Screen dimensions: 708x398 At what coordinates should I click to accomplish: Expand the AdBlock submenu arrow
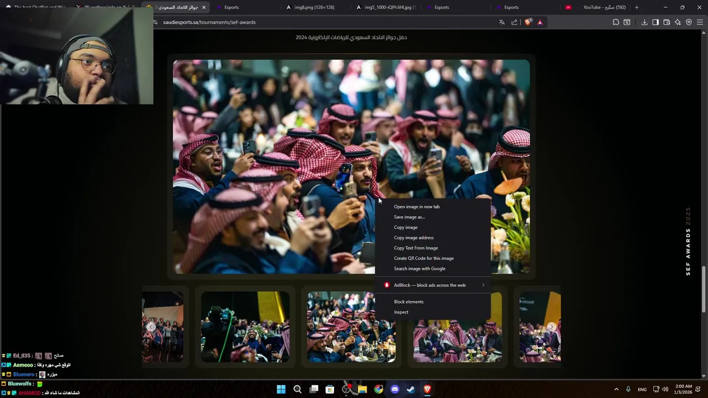(483, 285)
